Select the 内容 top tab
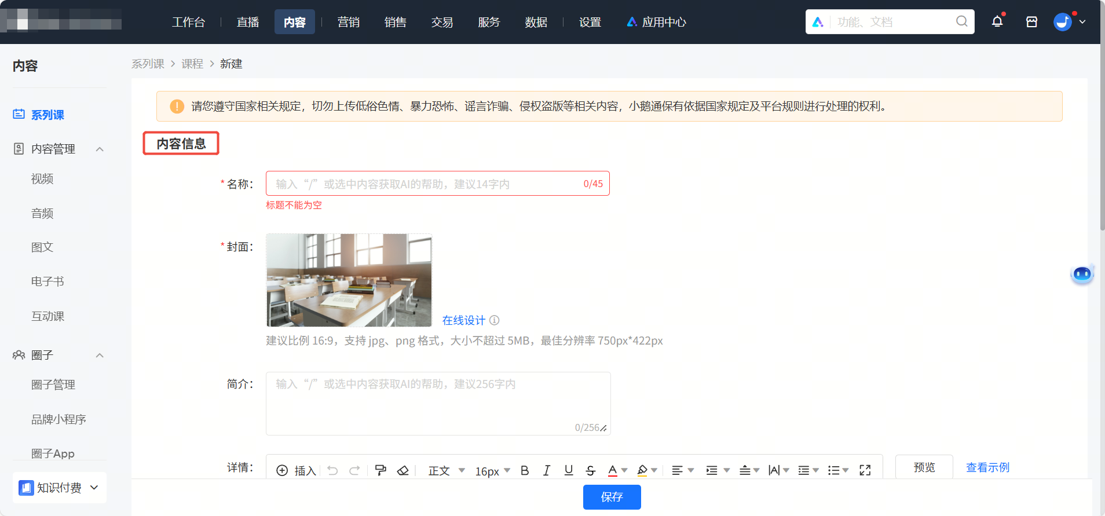 295,22
